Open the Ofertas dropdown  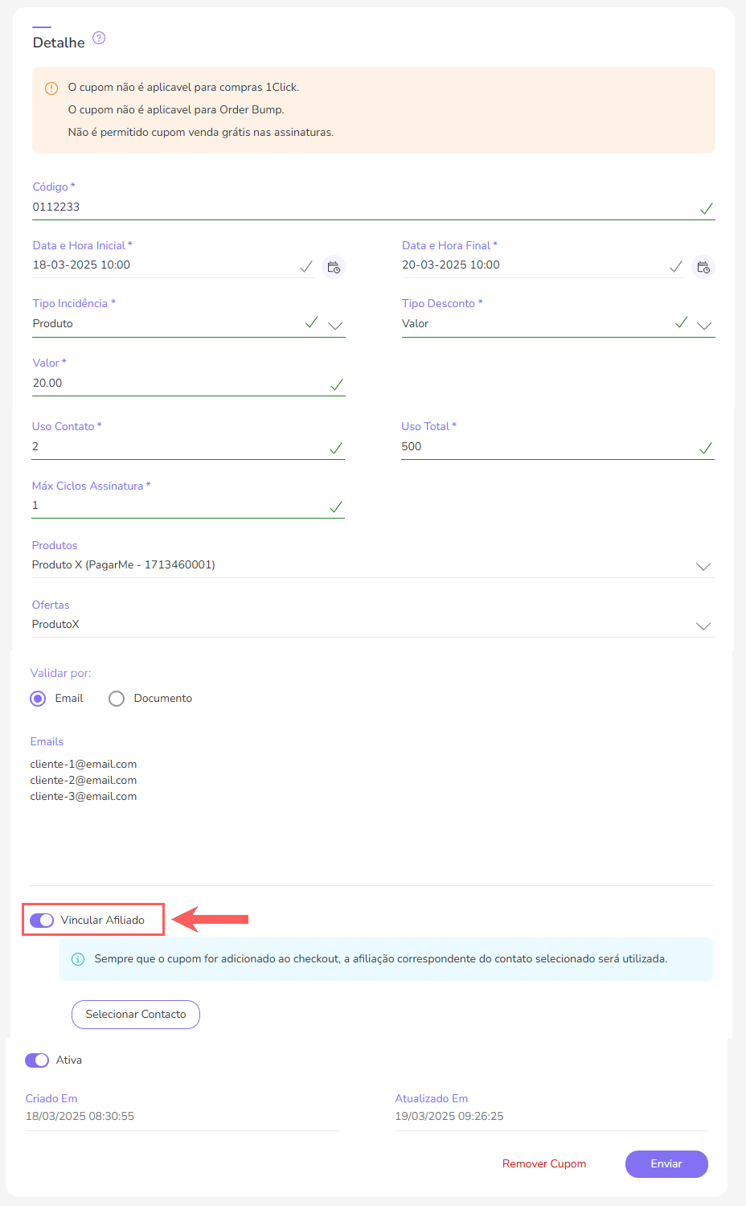(703, 626)
